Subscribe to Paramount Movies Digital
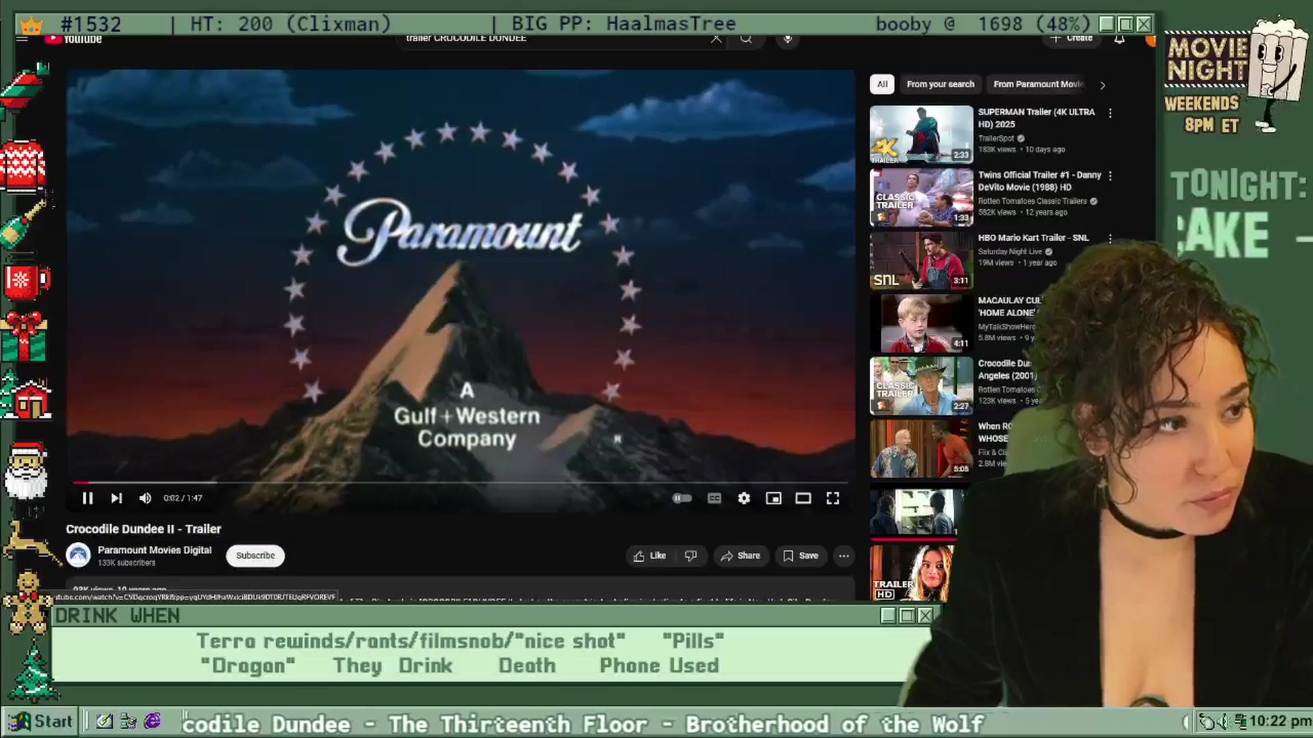Viewport: 1313px width, 738px height. tap(255, 556)
